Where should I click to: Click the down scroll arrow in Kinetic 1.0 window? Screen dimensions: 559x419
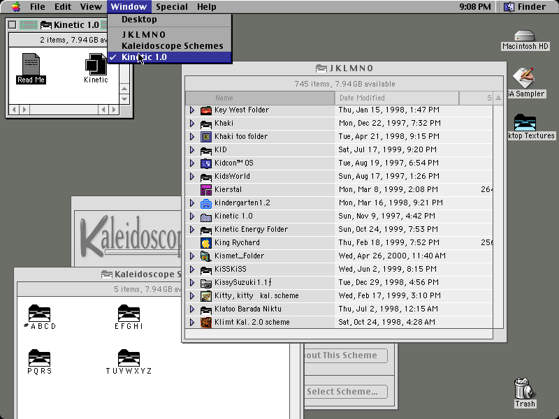[124, 98]
